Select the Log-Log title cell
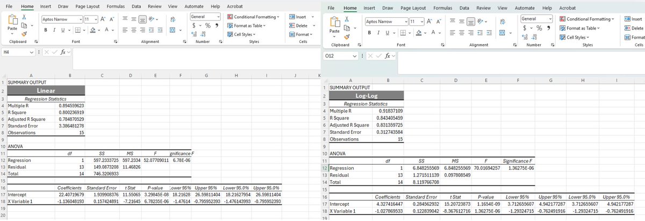 coord(365,95)
